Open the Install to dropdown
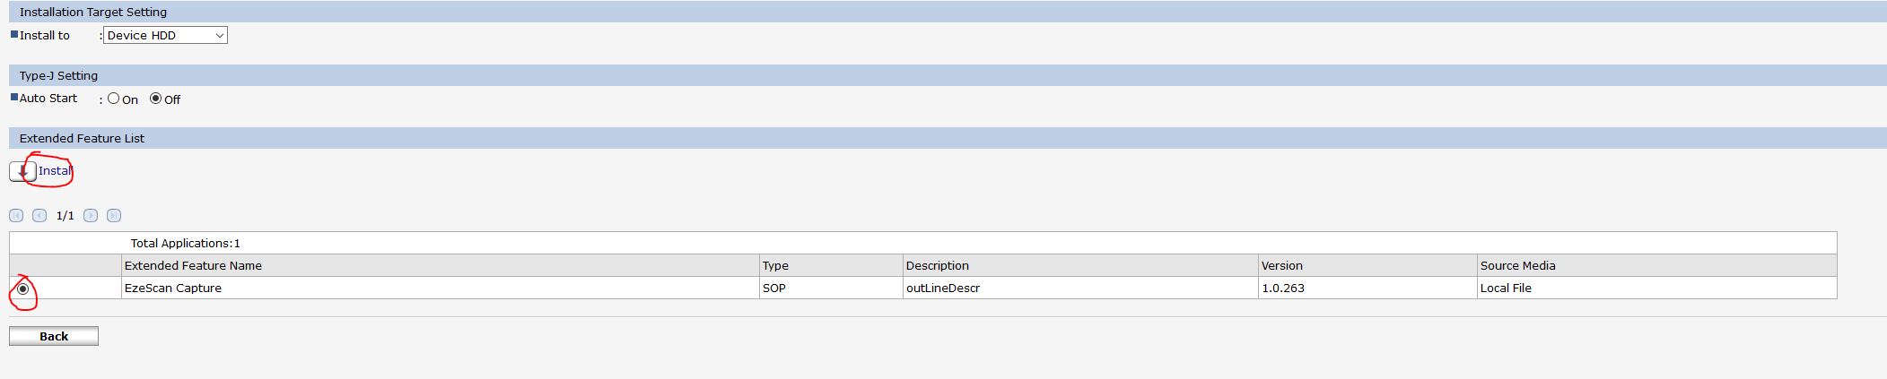The height and width of the screenshot is (379, 1887). point(164,35)
